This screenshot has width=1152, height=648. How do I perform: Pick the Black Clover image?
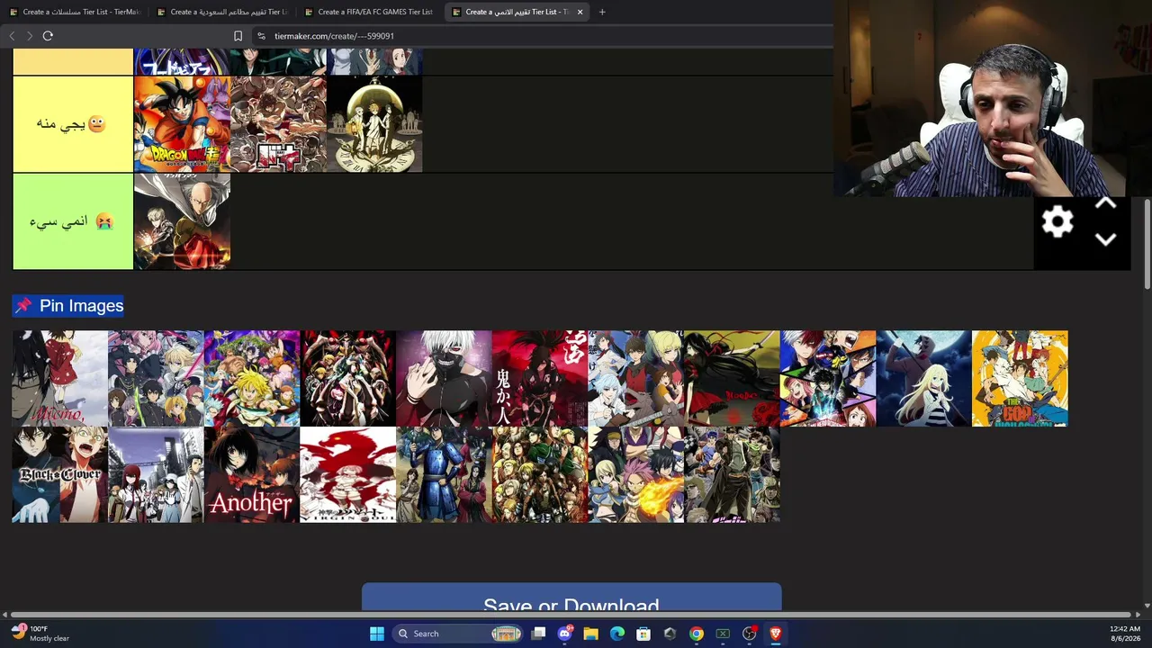[59, 474]
